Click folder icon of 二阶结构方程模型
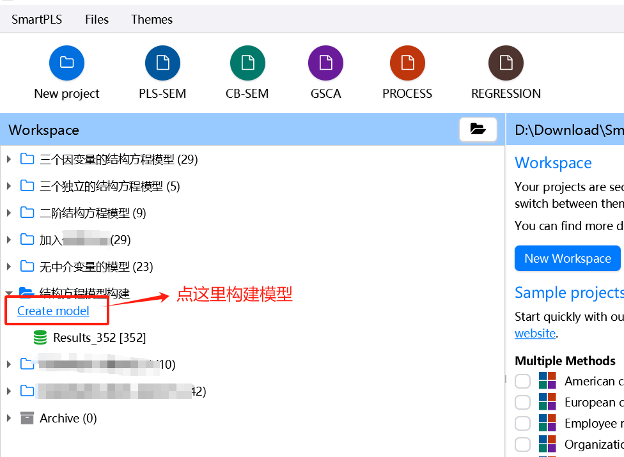The width and height of the screenshot is (624, 457). pyautogui.click(x=27, y=212)
